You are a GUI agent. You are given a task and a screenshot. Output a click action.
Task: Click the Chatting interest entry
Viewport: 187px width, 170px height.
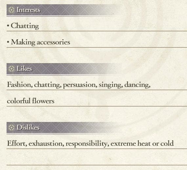coord(25,26)
